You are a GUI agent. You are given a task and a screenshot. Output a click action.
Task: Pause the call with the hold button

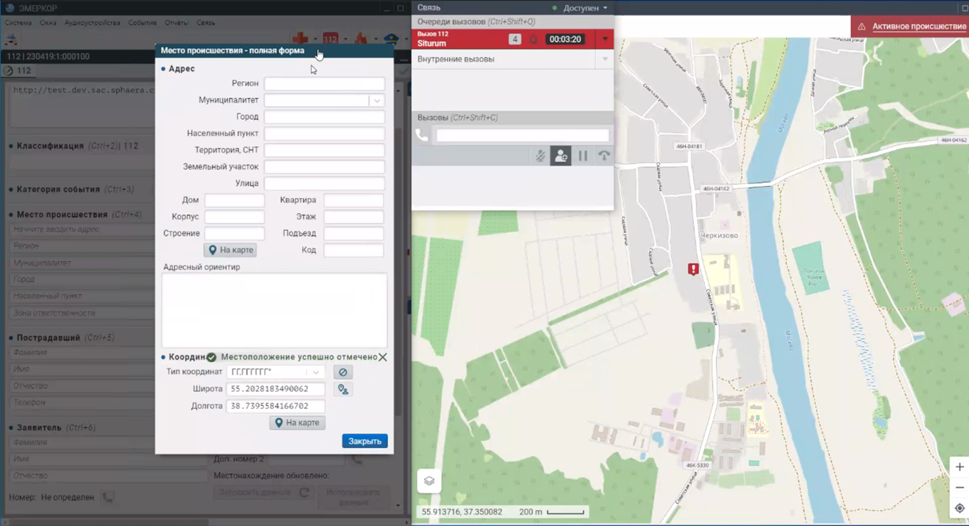coord(583,156)
